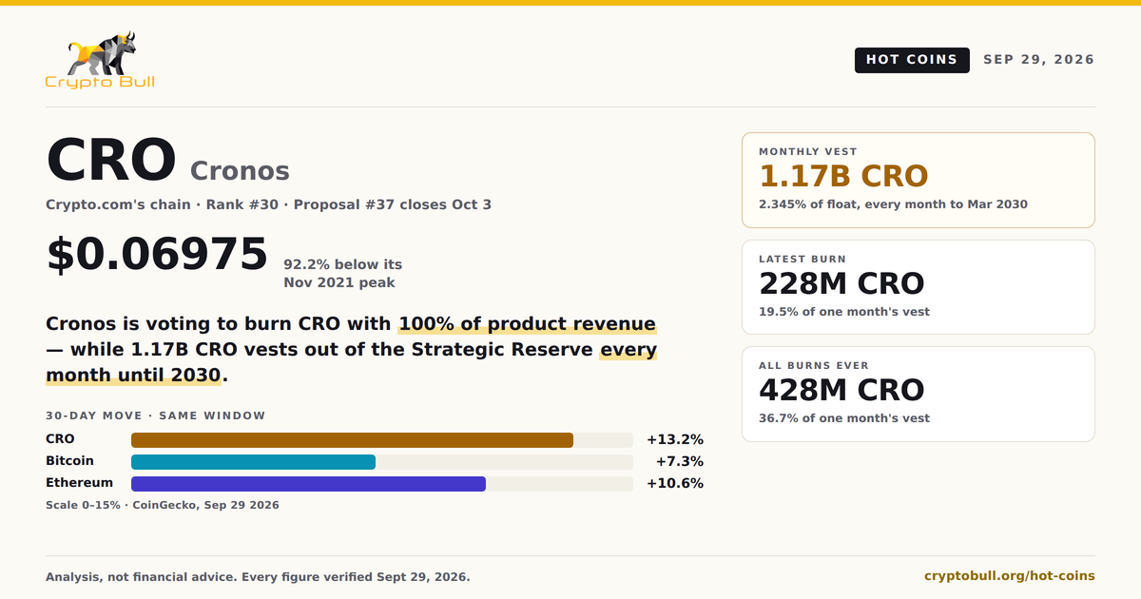Click the CRO row label in chart

60,439
